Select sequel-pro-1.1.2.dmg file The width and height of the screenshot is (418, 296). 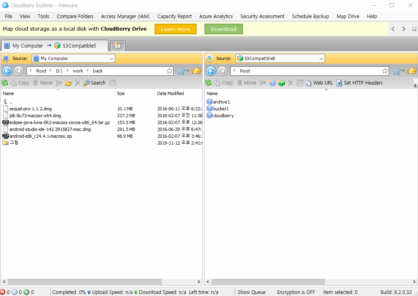[30, 109]
